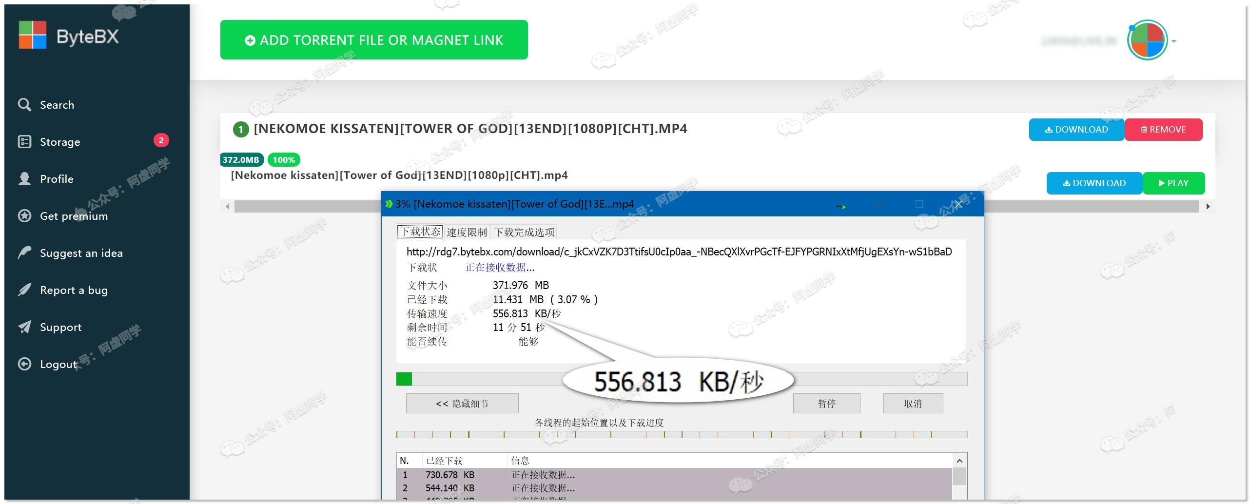The image size is (1250, 504).
Task: Expand the dropdown arrow beside avatar
Action: [1174, 41]
